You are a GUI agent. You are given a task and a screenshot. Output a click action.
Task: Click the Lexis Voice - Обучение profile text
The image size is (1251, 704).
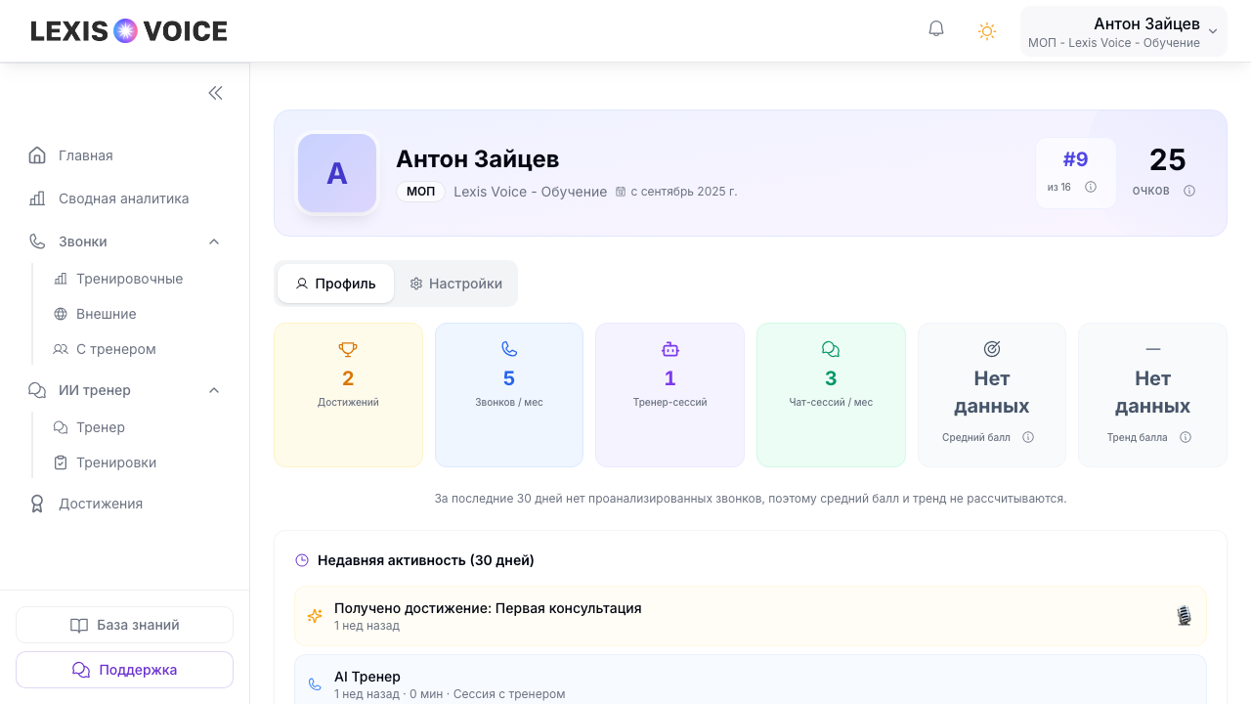tap(531, 192)
